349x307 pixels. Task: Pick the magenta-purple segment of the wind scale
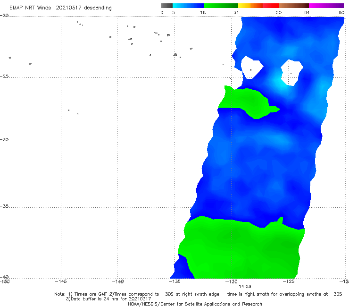click(x=326, y=6)
